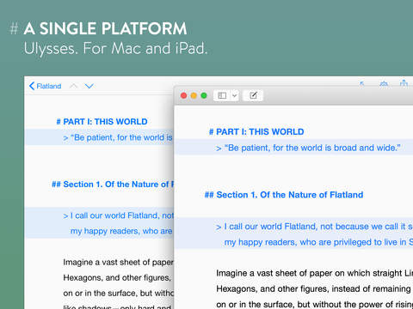The height and width of the screenshot is (309, 413).
Task: Click the new sheet compose icon
Action: (253, 95)
